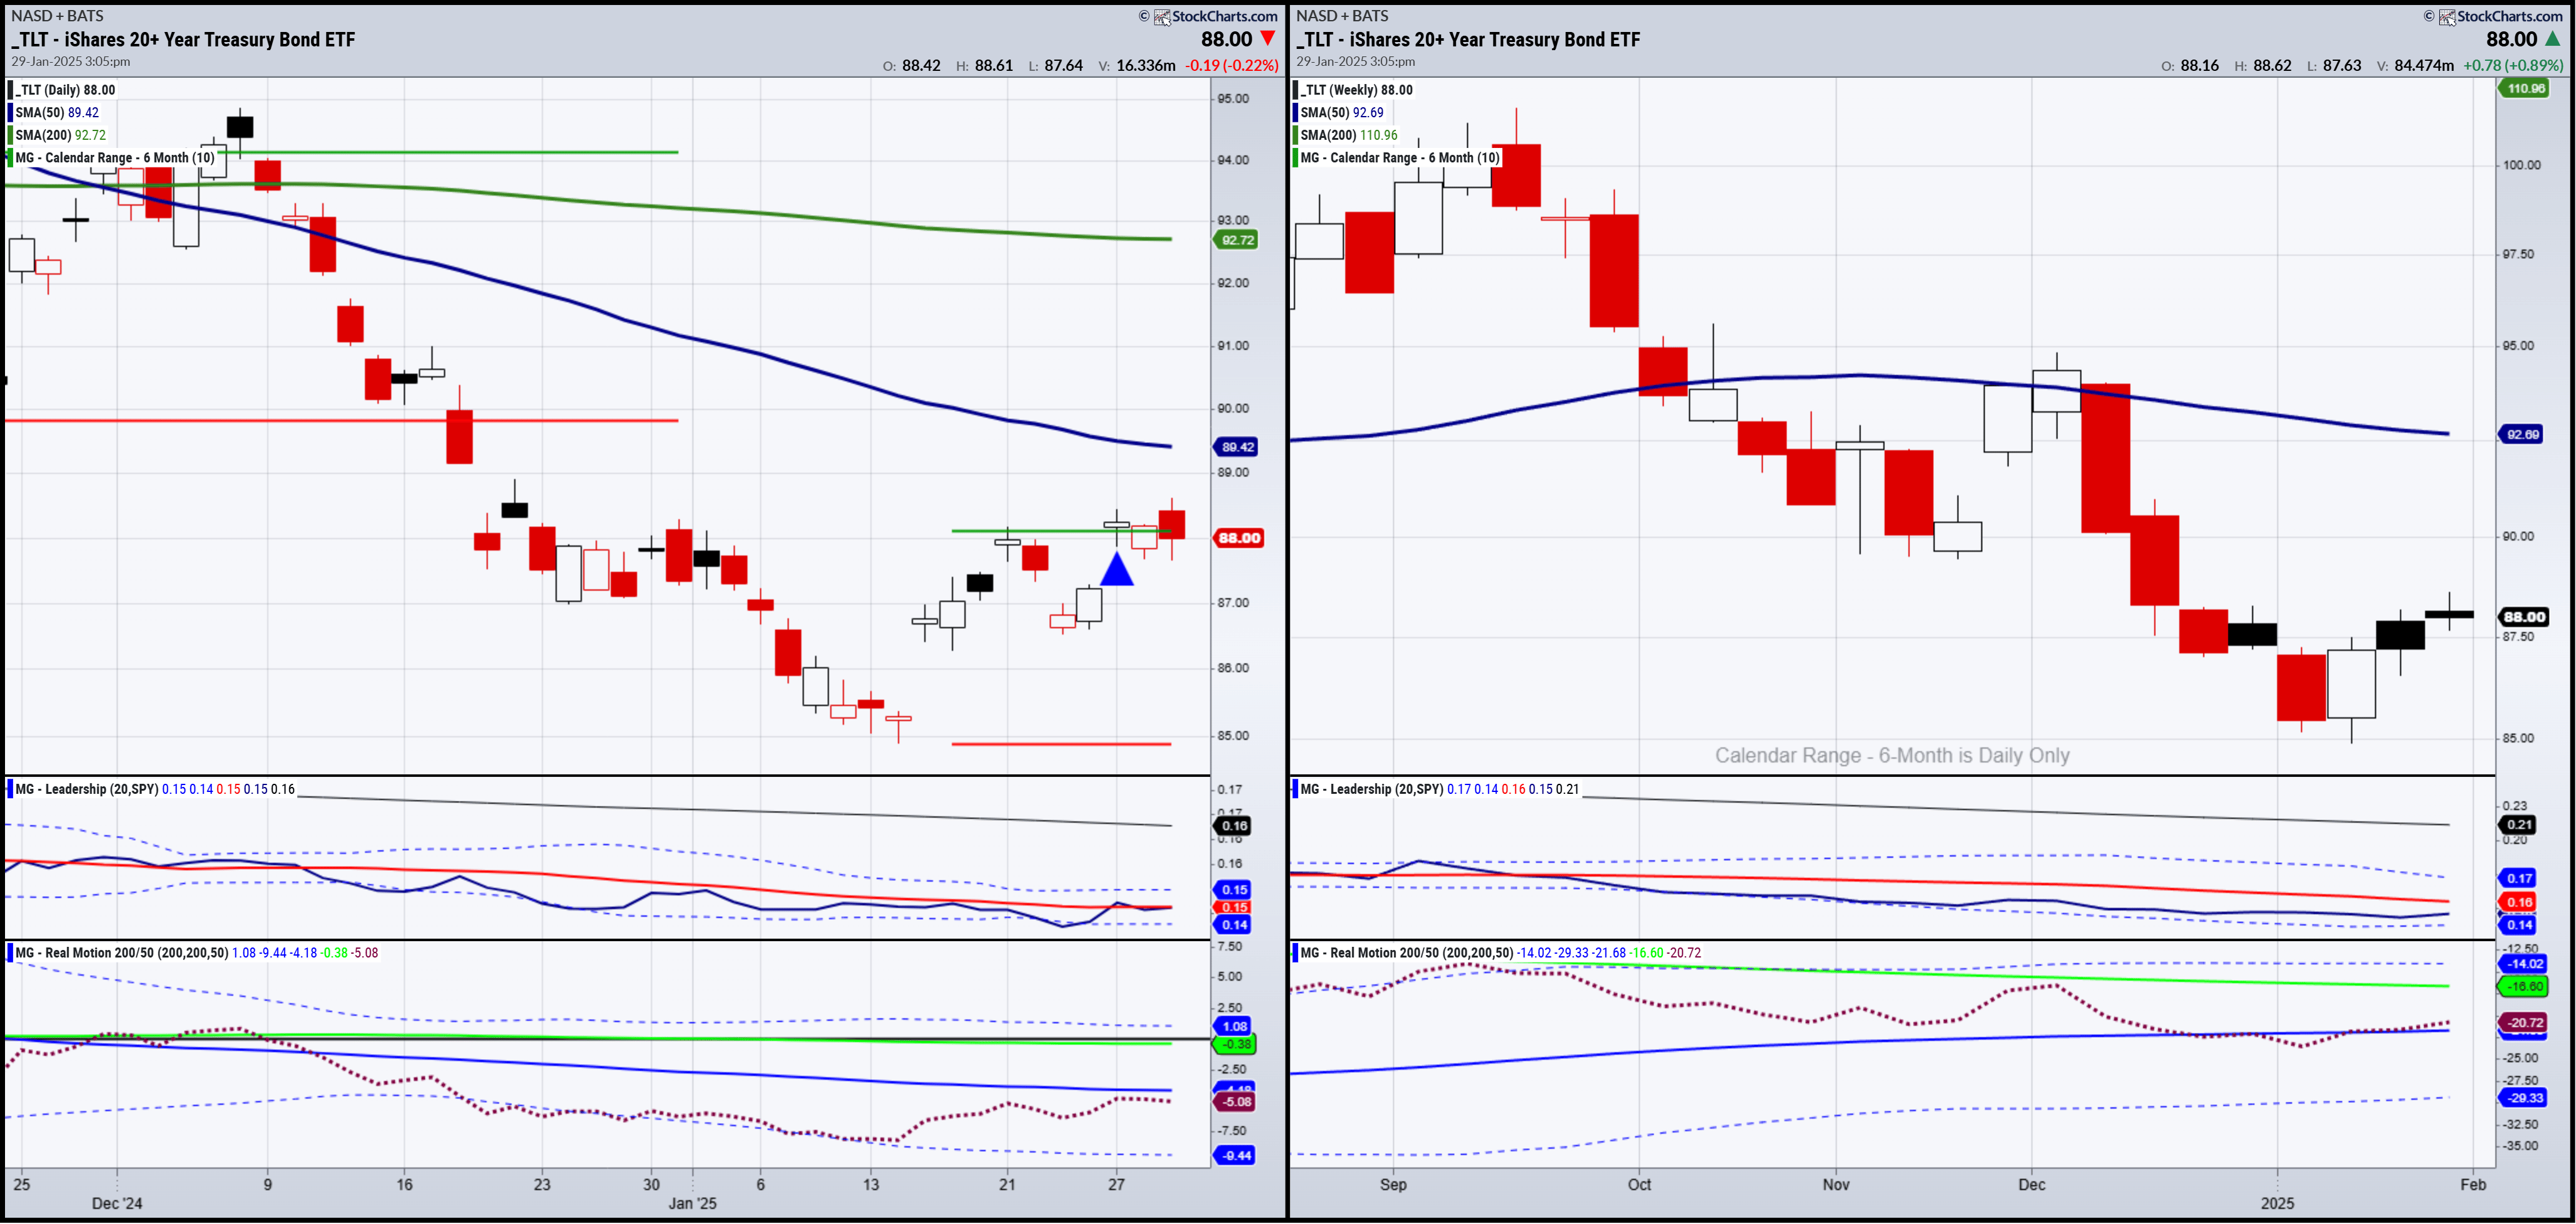Click the daily 'SMA(50) 89.42' legend text
Image resolution: width=2576 pixels, height=1224 pixels.
click(x=57, y=113)
